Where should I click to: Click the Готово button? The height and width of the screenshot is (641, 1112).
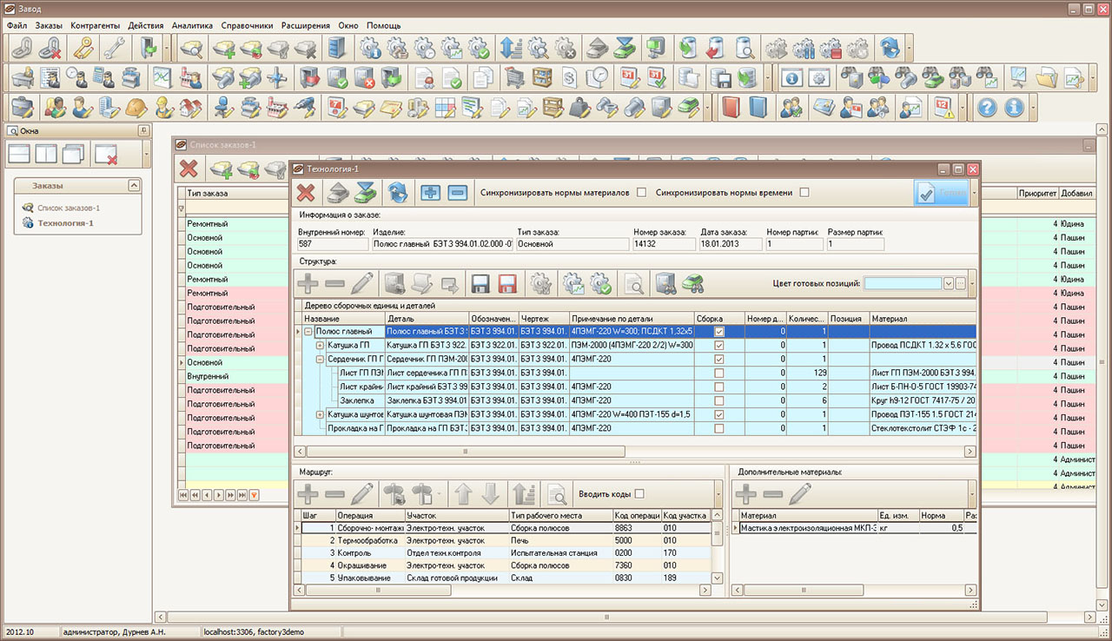941,193
